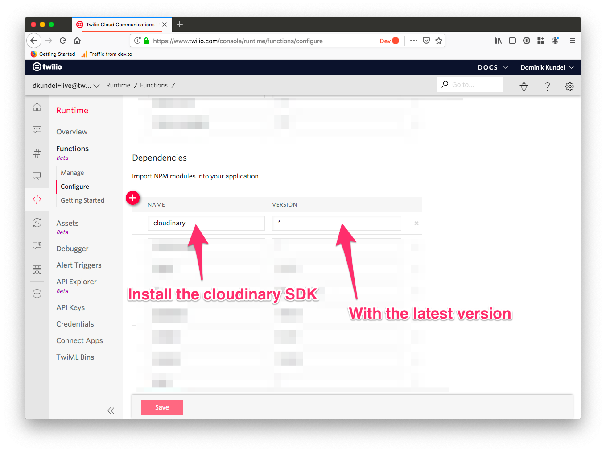Open Runtime code brackets icon
The image size is (606, 452).
[37, 199]
